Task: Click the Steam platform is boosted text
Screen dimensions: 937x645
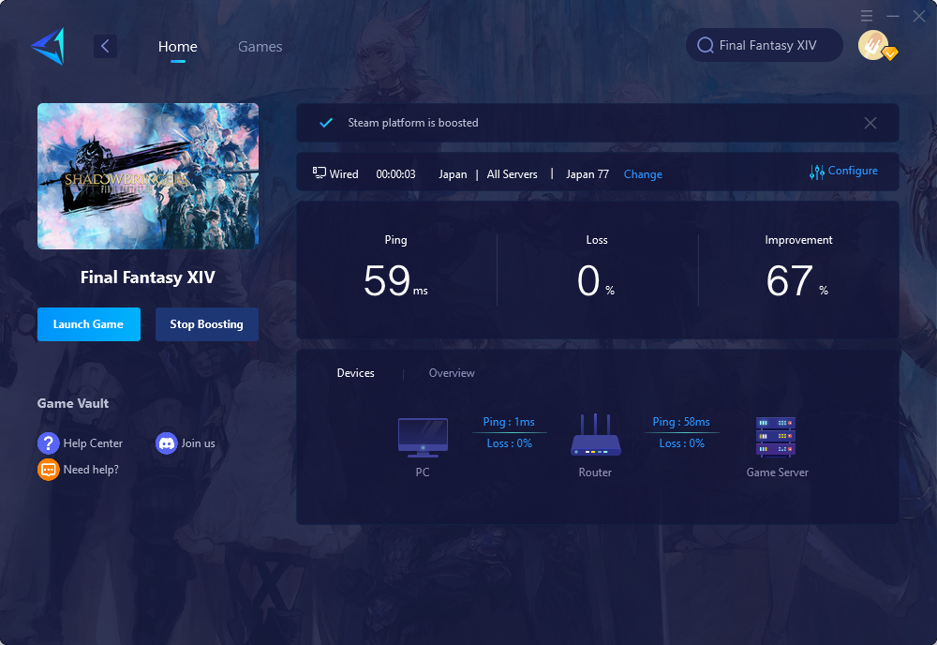Action: (413, 123)
